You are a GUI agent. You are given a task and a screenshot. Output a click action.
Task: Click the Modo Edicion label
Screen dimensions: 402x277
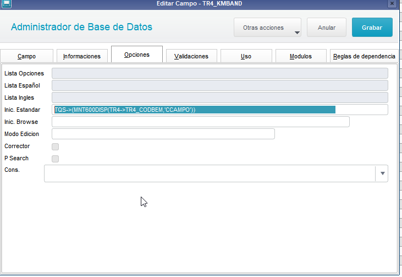[x=21, y=134]
